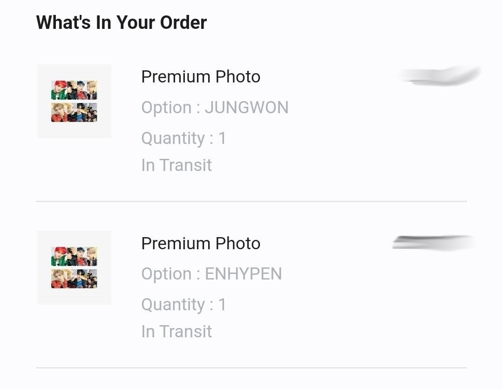Tap the second Premium Photo title
Image resolution: width=503 pixels, height=389 pixels.
click(x=201, y=243)
